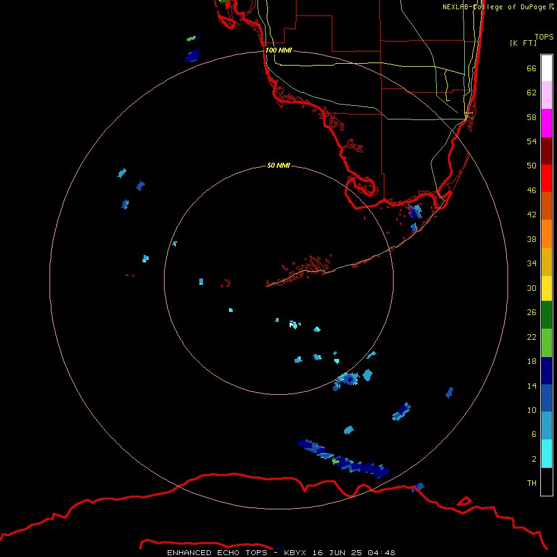Click the light green legend swatch
The height and width of the screenshot is (557, 557).
click(546, 343)
